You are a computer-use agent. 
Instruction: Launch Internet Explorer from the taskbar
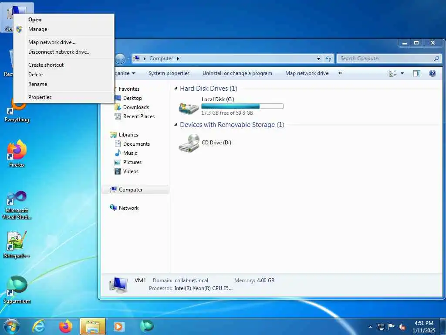pos(38,326)
